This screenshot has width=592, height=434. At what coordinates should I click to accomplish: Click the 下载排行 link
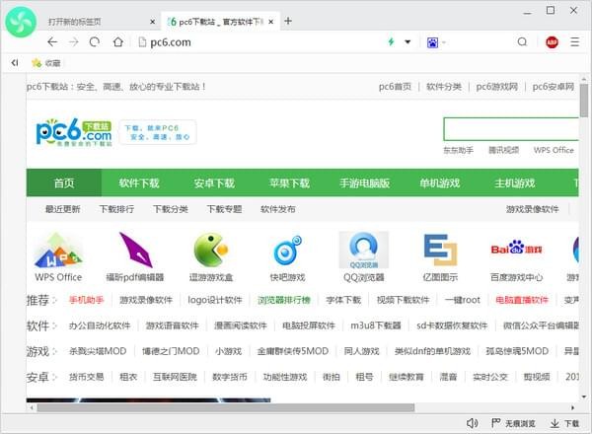[x=116, y=209]
